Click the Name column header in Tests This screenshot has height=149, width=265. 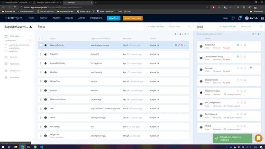coord(53,38)
